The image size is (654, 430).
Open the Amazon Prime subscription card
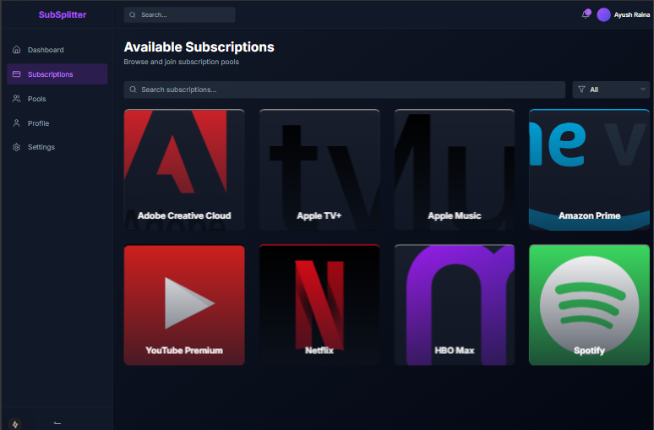(x=589, y=170)
